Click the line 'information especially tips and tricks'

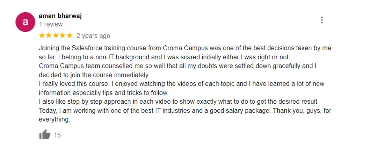[x=104, y=93]
